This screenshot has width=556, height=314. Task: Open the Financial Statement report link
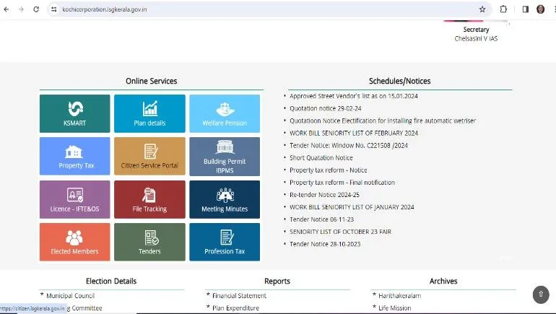239,295
